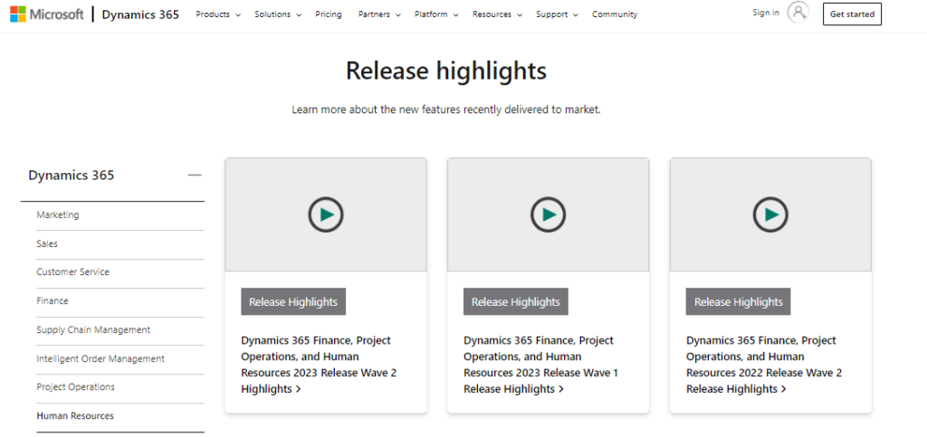Select Intelligent Order Management in the sidebar
927x437 pixels.
click(x=100, y=358)
